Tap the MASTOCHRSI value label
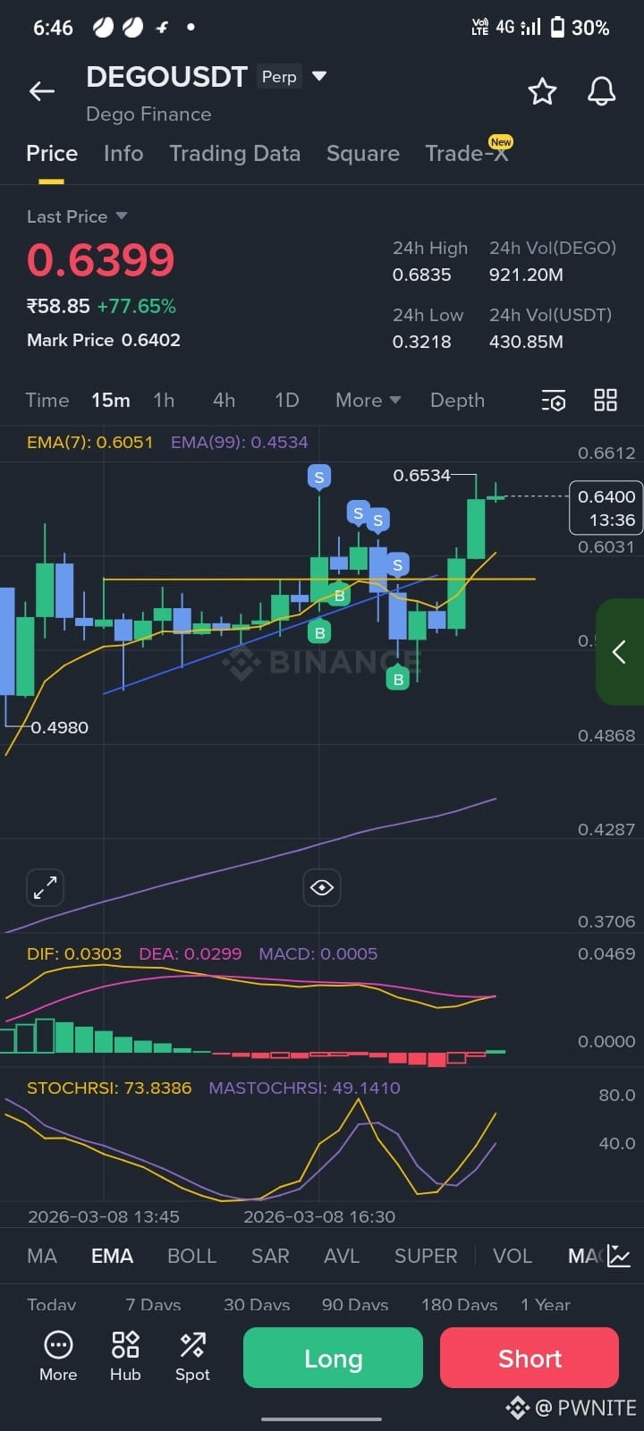644x1431 pixels. click(304, 1088)
